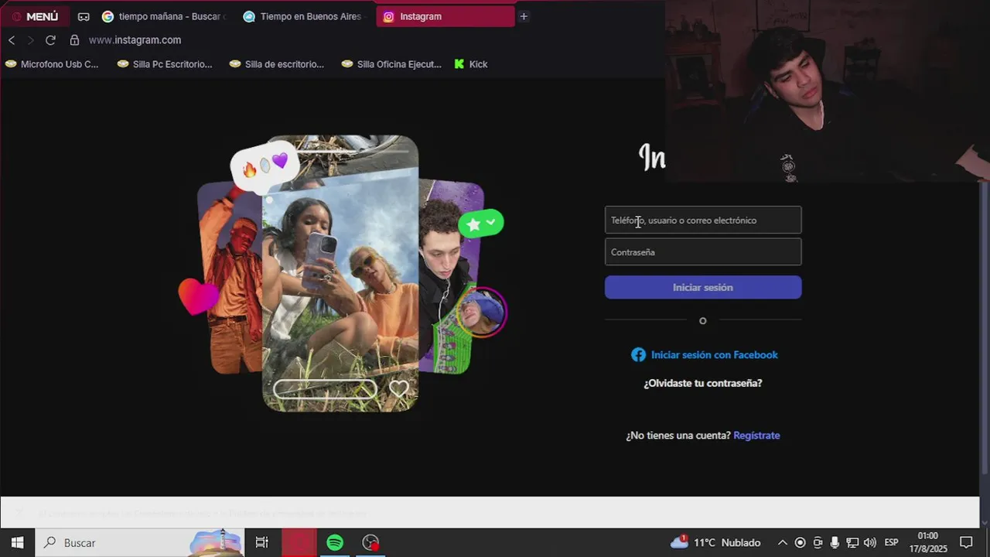The width and height of the screenshot is (990, 557).
Task: Open the volume speaker tray icon
Action: 870,542
